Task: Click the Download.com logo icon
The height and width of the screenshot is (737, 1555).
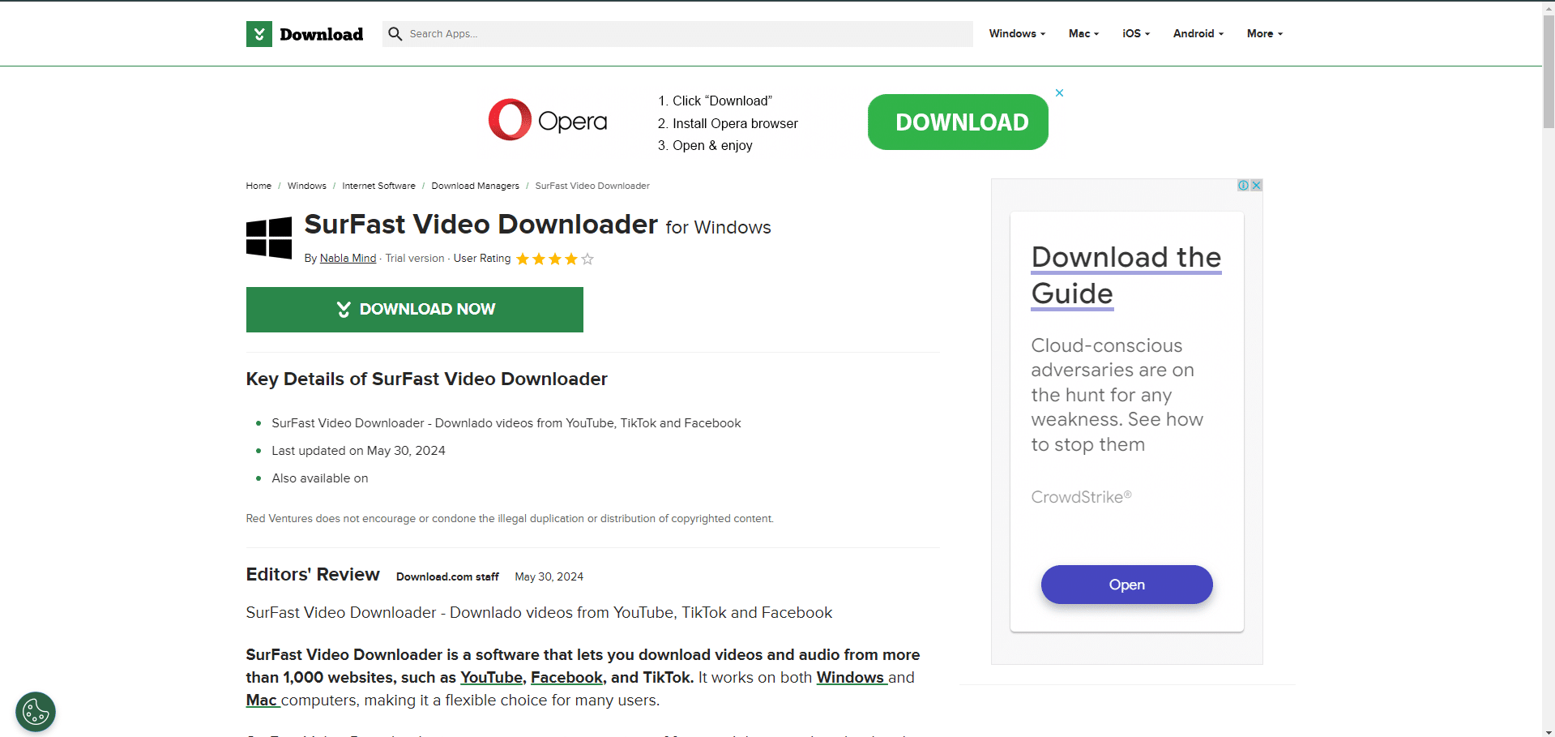Action: (x=258, y=33)
